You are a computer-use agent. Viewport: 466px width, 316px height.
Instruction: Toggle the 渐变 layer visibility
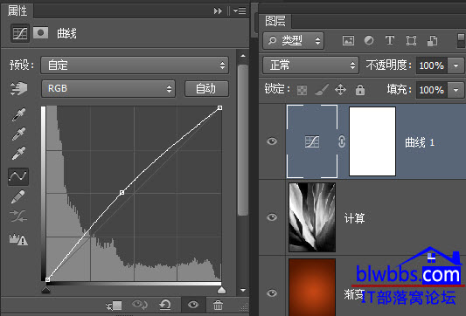272,293
